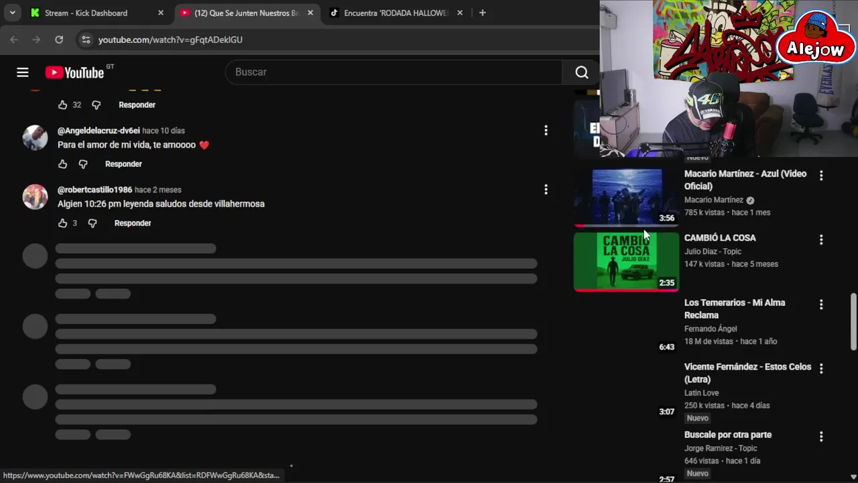Image resolution: width=858 pixels, height=483 pixels.
Task: Open options menu for Angeldelacruz-dv6ei's comment
Action: point(546,130)
